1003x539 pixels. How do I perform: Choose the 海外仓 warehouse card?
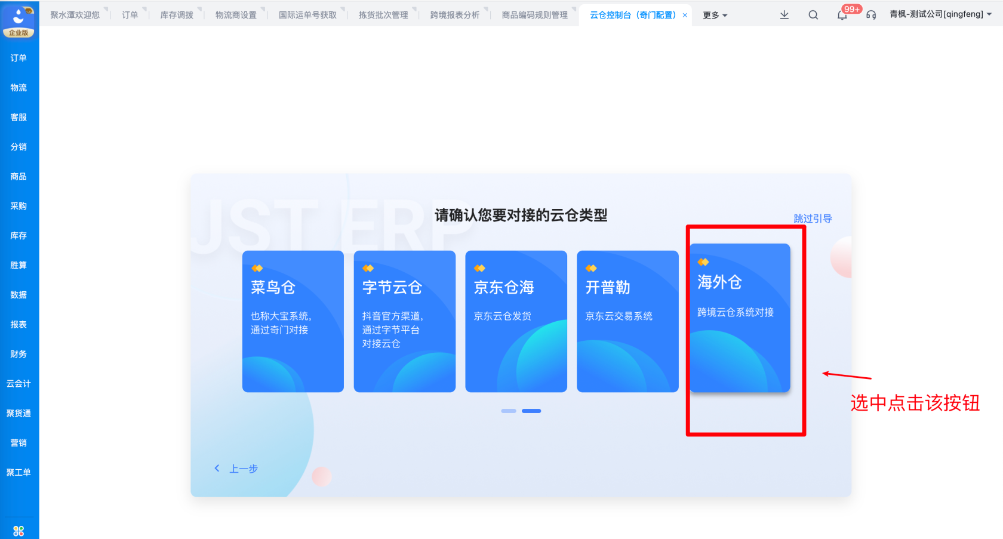click(x=740, y=318)
